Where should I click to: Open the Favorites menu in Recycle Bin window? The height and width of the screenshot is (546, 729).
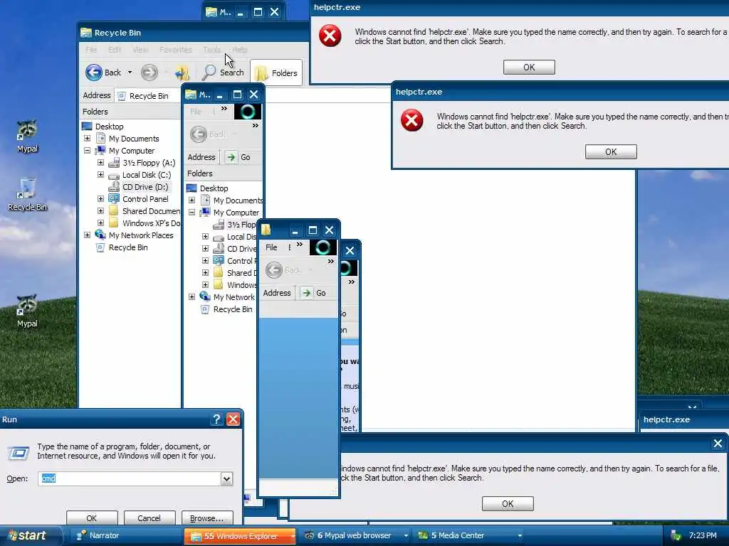[x=175, y=49]
